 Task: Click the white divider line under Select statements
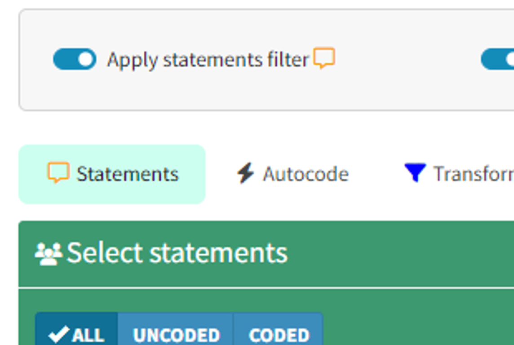coord(270,287)
